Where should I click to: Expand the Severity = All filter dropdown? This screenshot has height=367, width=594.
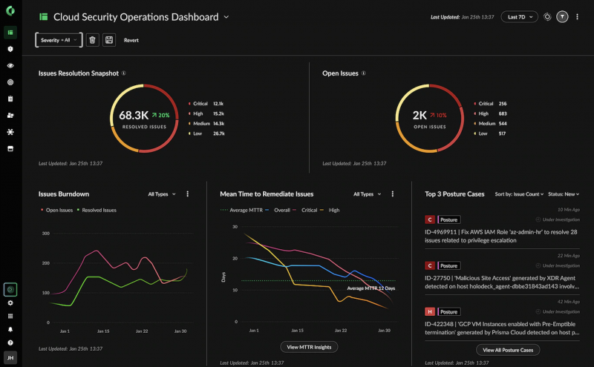point(59,40)
